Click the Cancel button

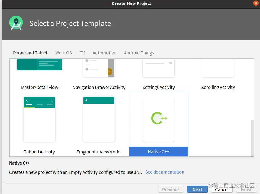(222, 189)
